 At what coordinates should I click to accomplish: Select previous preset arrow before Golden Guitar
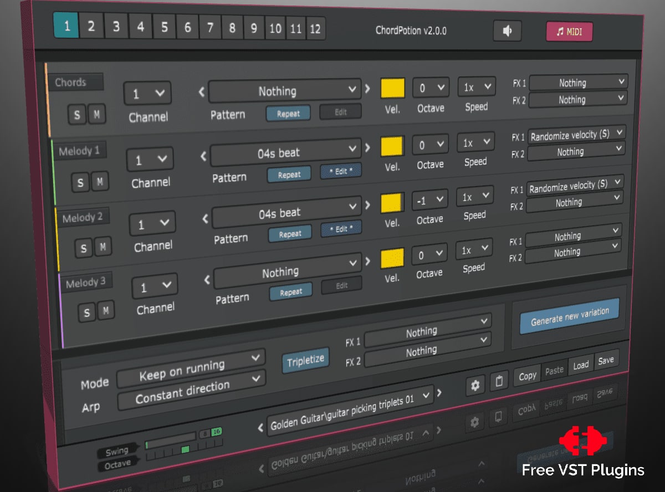pyautogui.click(x=261, y=428)
